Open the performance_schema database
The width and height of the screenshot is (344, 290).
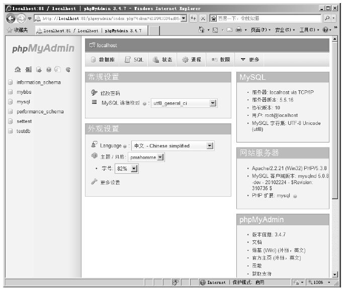(x=40, y=111)
